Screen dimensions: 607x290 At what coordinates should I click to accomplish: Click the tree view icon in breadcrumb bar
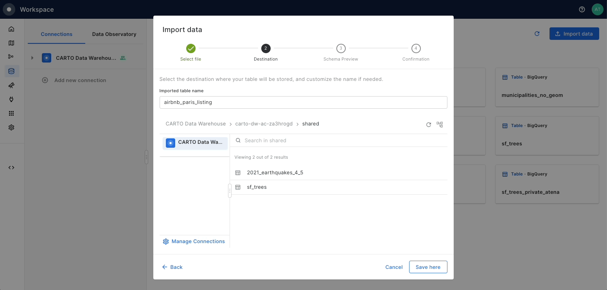[x=440, y=124]
